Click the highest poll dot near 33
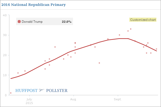 (x=131, y=29)
